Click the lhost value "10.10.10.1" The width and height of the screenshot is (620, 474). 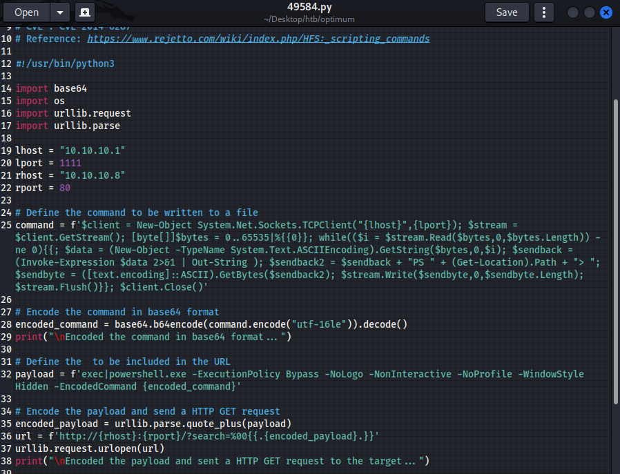pyautogui.click(x=92, y=150)
